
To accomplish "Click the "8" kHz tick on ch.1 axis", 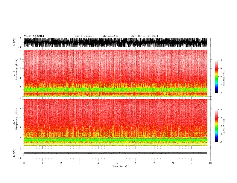I will pyautogui.click(x=21, y=59).
